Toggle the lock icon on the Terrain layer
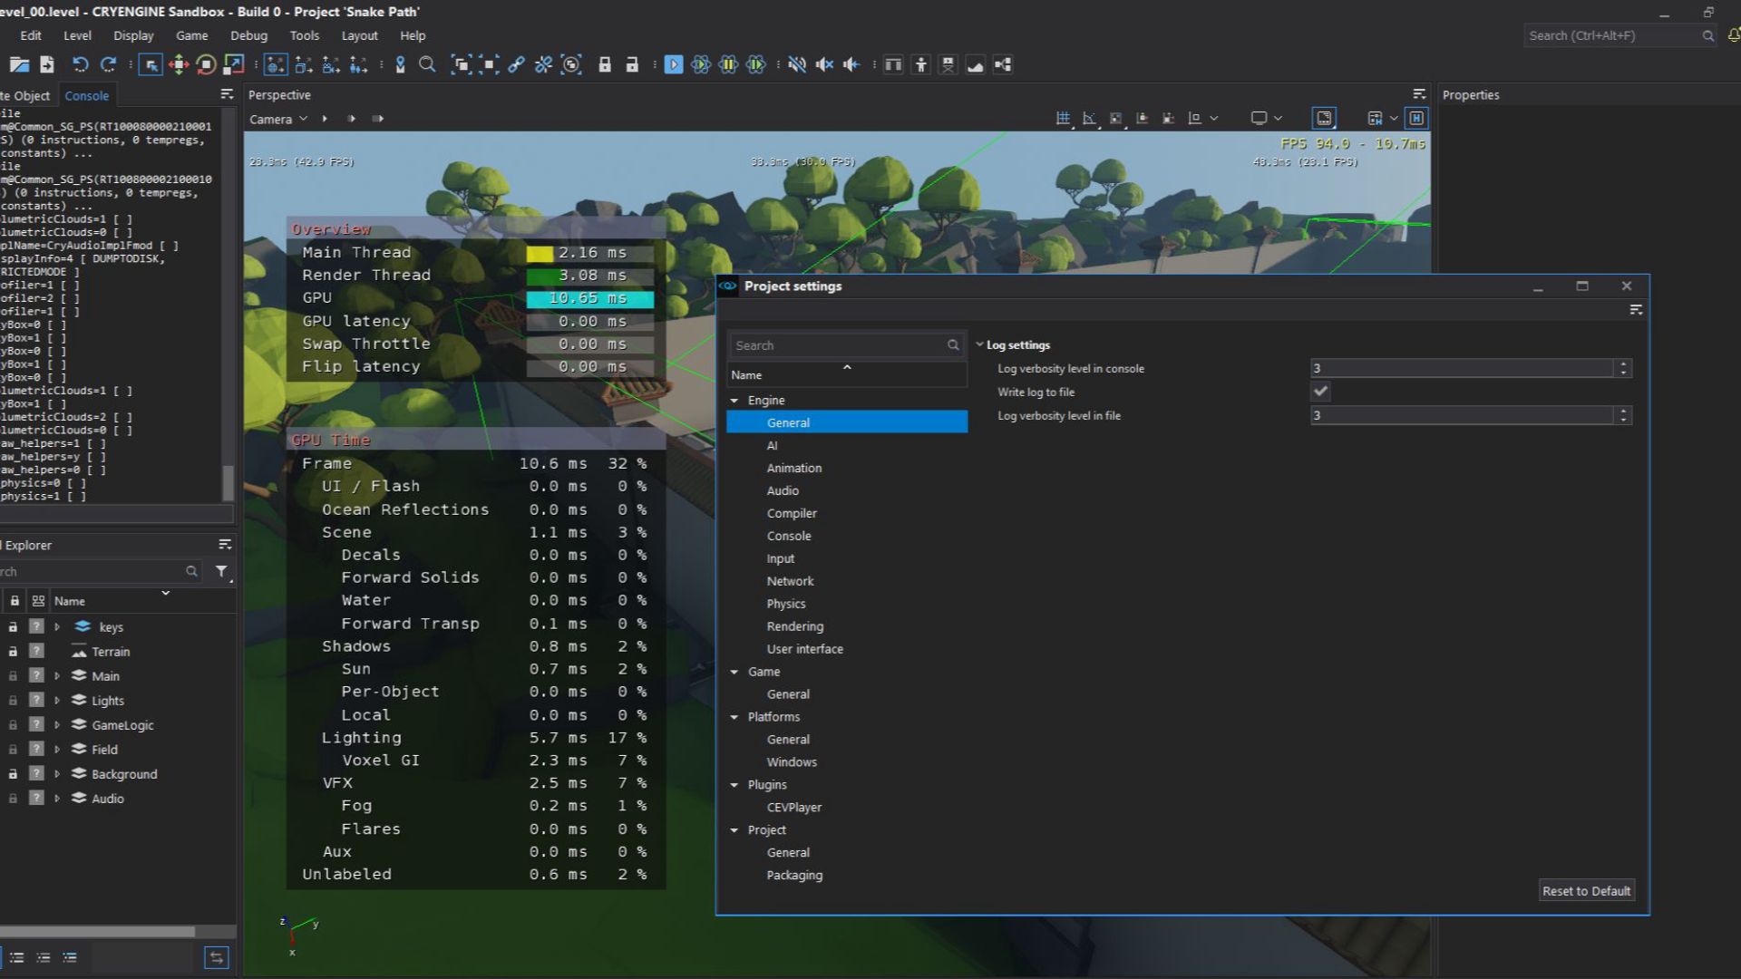The height and width of the screenshot is (979, 1741). pos(13,652)
